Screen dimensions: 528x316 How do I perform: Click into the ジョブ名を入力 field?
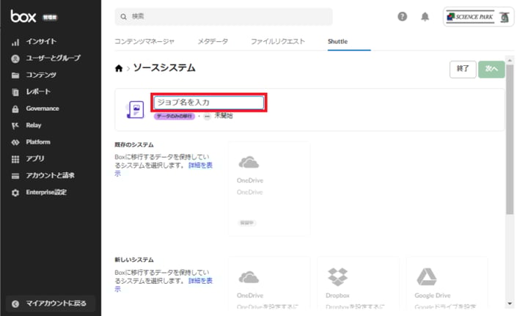pyautogui.click(x=208, y=103)
